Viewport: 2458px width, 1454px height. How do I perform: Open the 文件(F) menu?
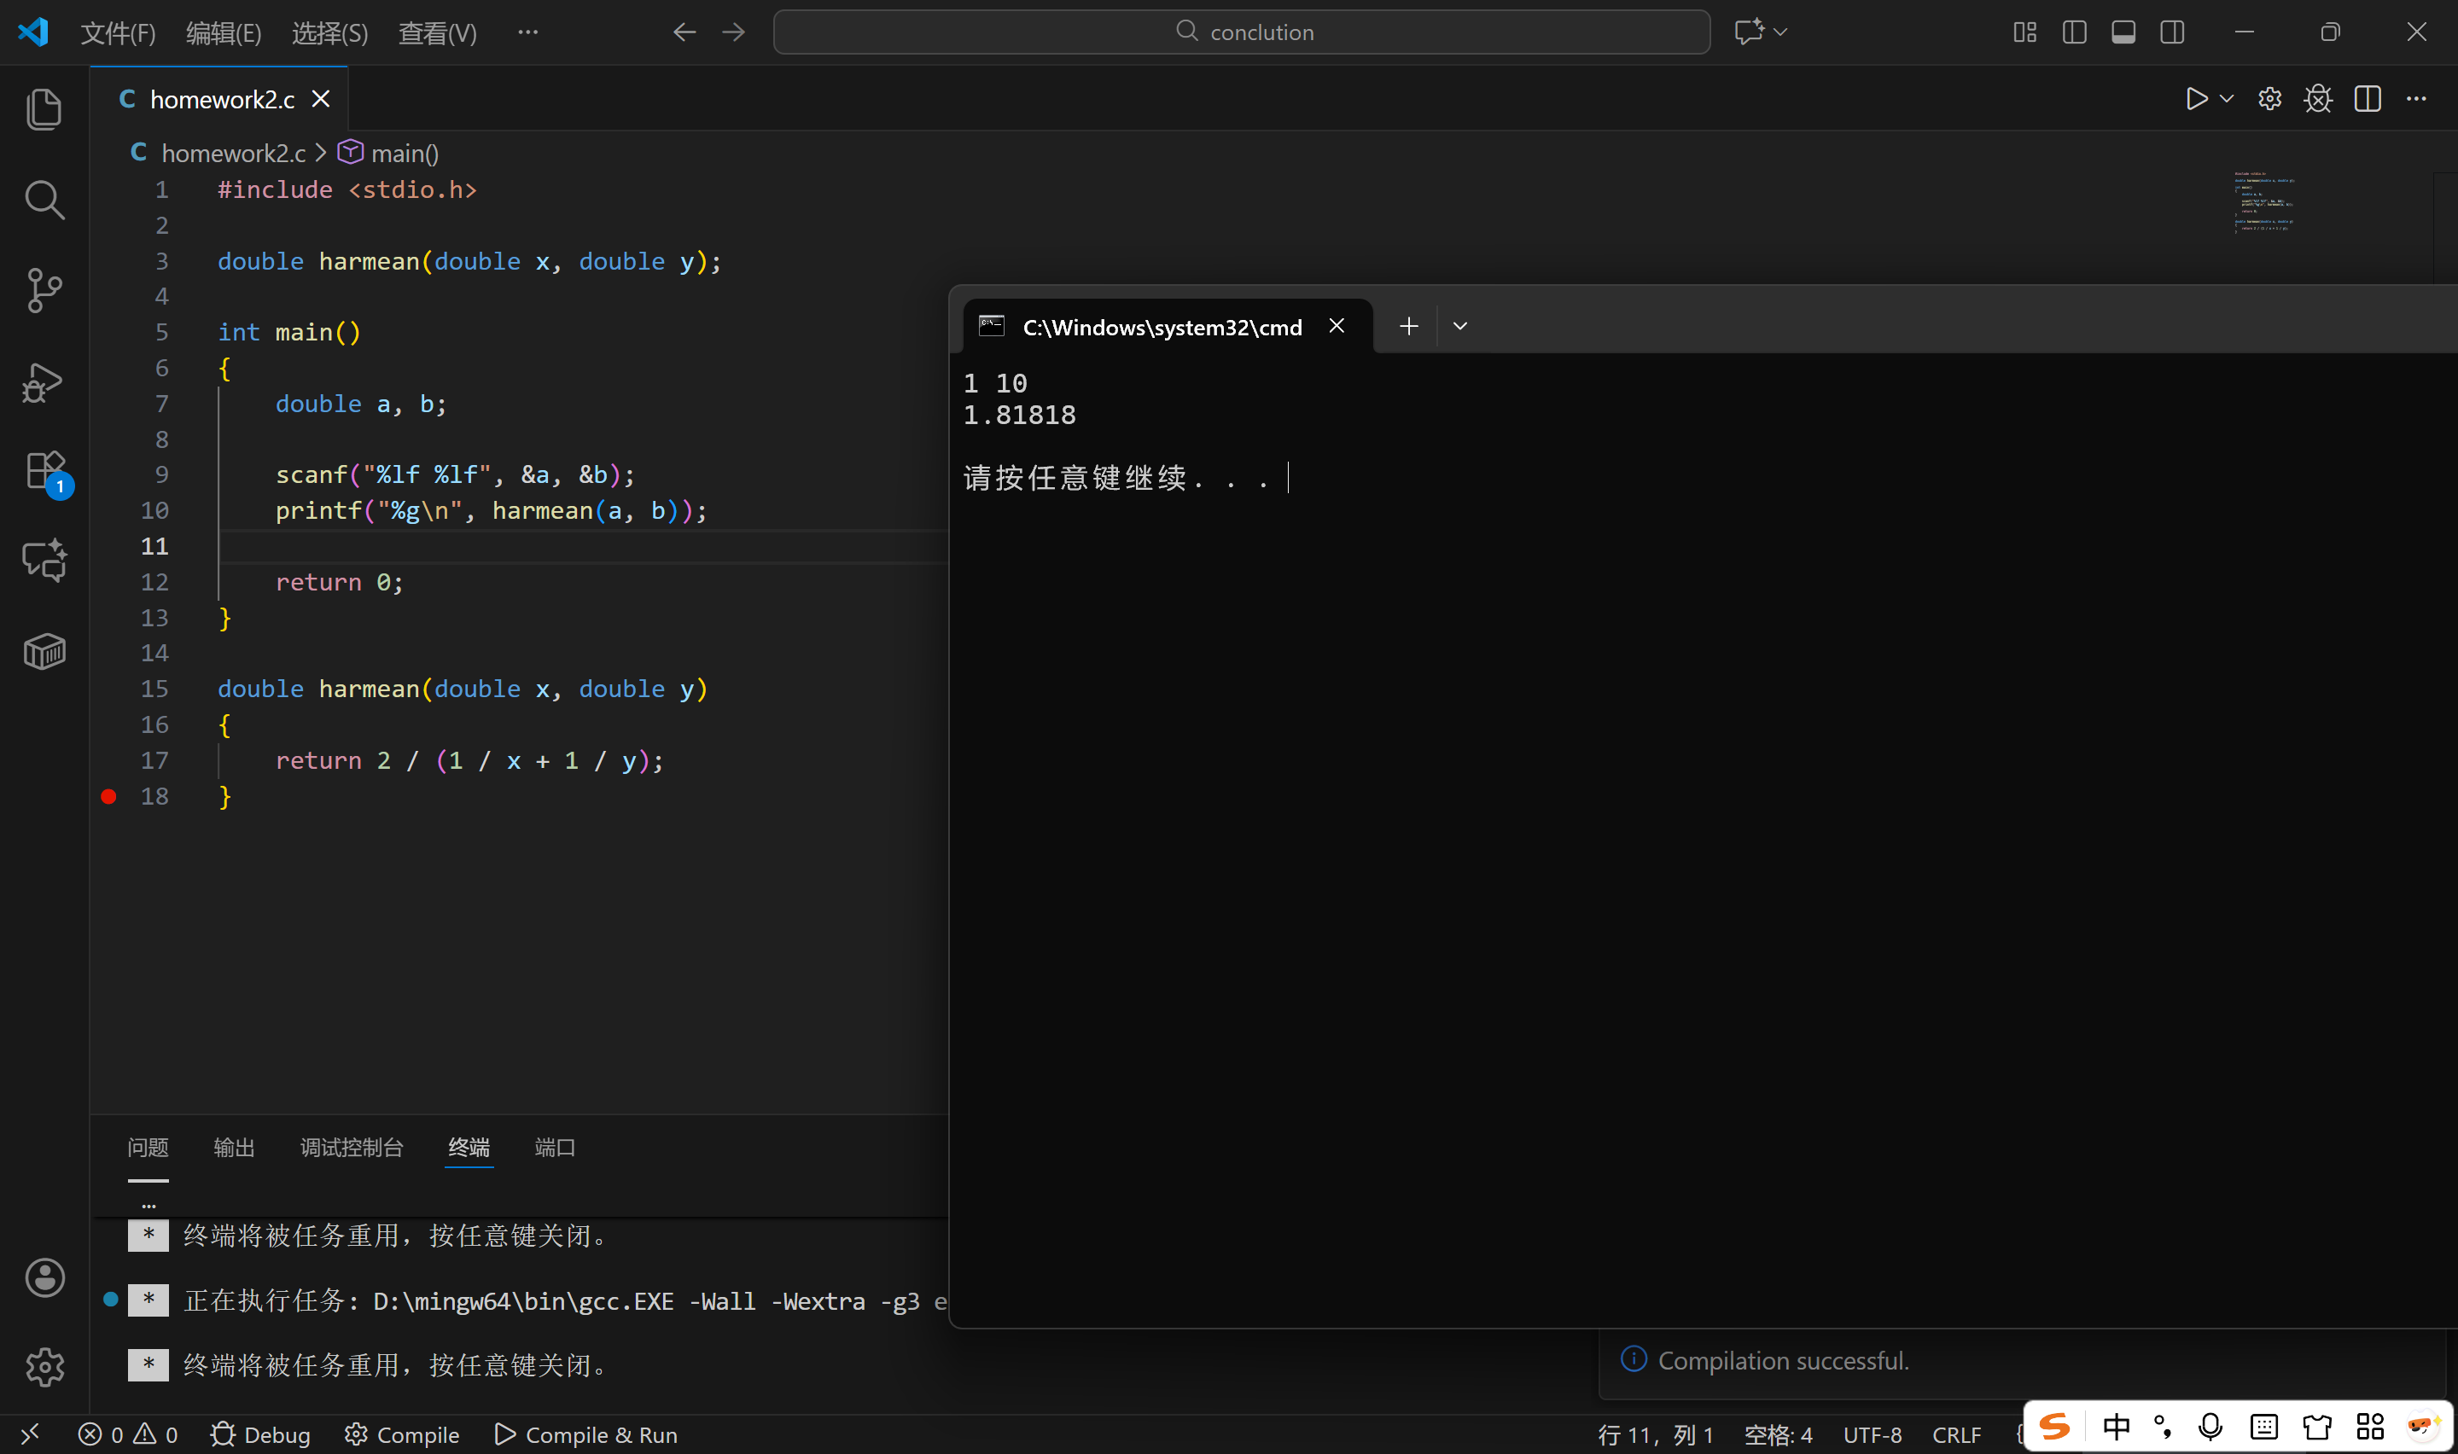point(118,33)
